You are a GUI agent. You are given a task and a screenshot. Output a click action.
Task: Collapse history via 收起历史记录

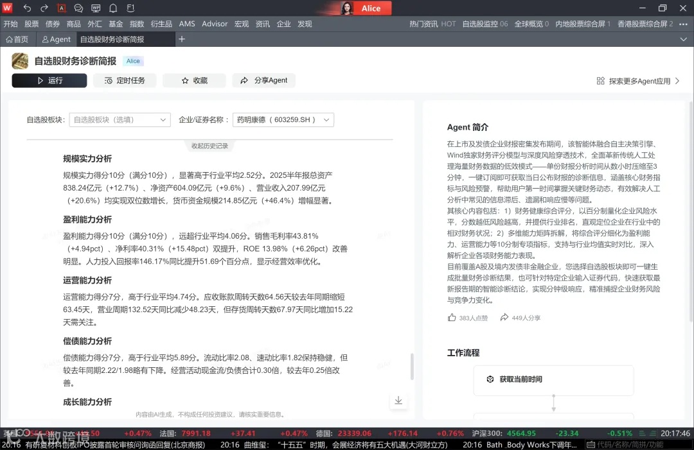pyautogui.click(x=209, y=146)
